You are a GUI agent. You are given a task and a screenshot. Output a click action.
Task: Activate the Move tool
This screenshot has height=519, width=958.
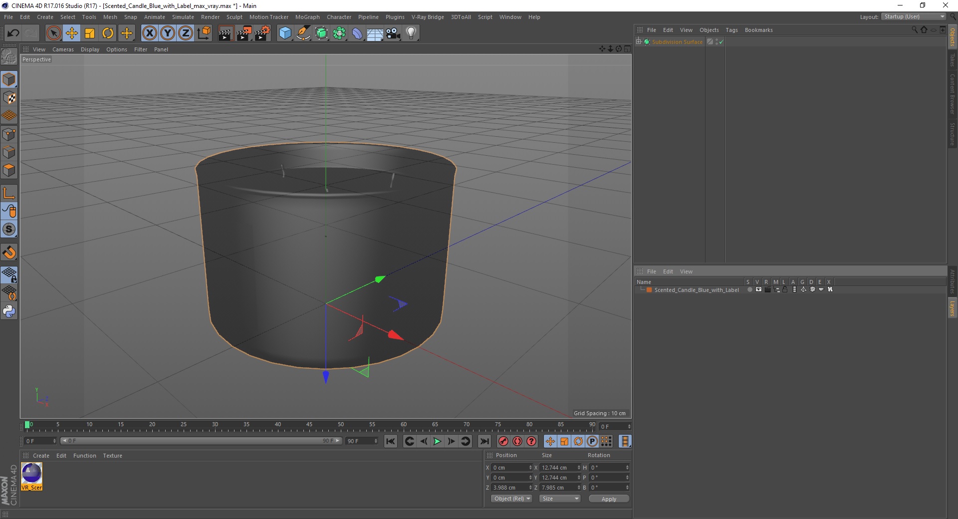[x=72, y=33]
